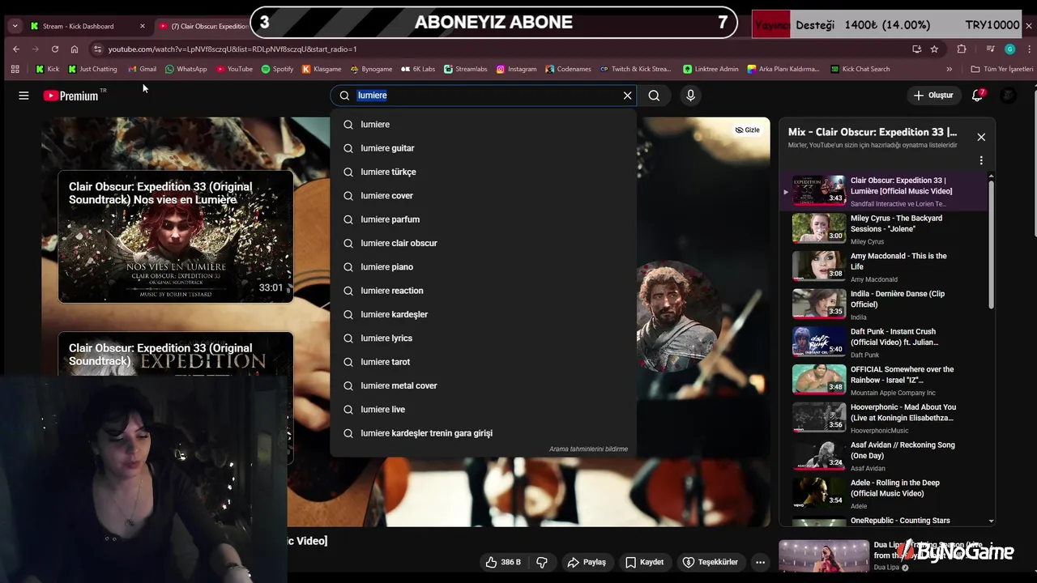
Task: Open Gmail bookmark
Action: [x=142, y=69]
